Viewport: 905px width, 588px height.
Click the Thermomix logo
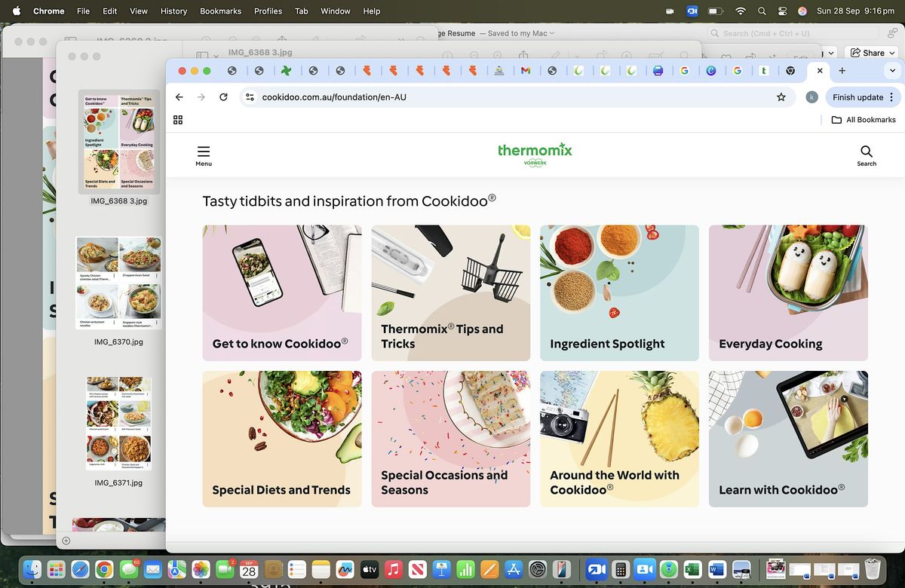535,154
